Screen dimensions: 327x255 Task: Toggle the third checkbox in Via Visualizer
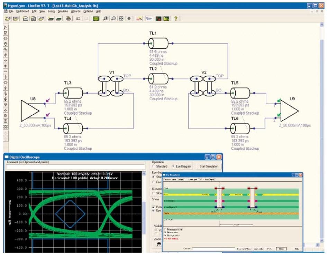click(165, 235)
